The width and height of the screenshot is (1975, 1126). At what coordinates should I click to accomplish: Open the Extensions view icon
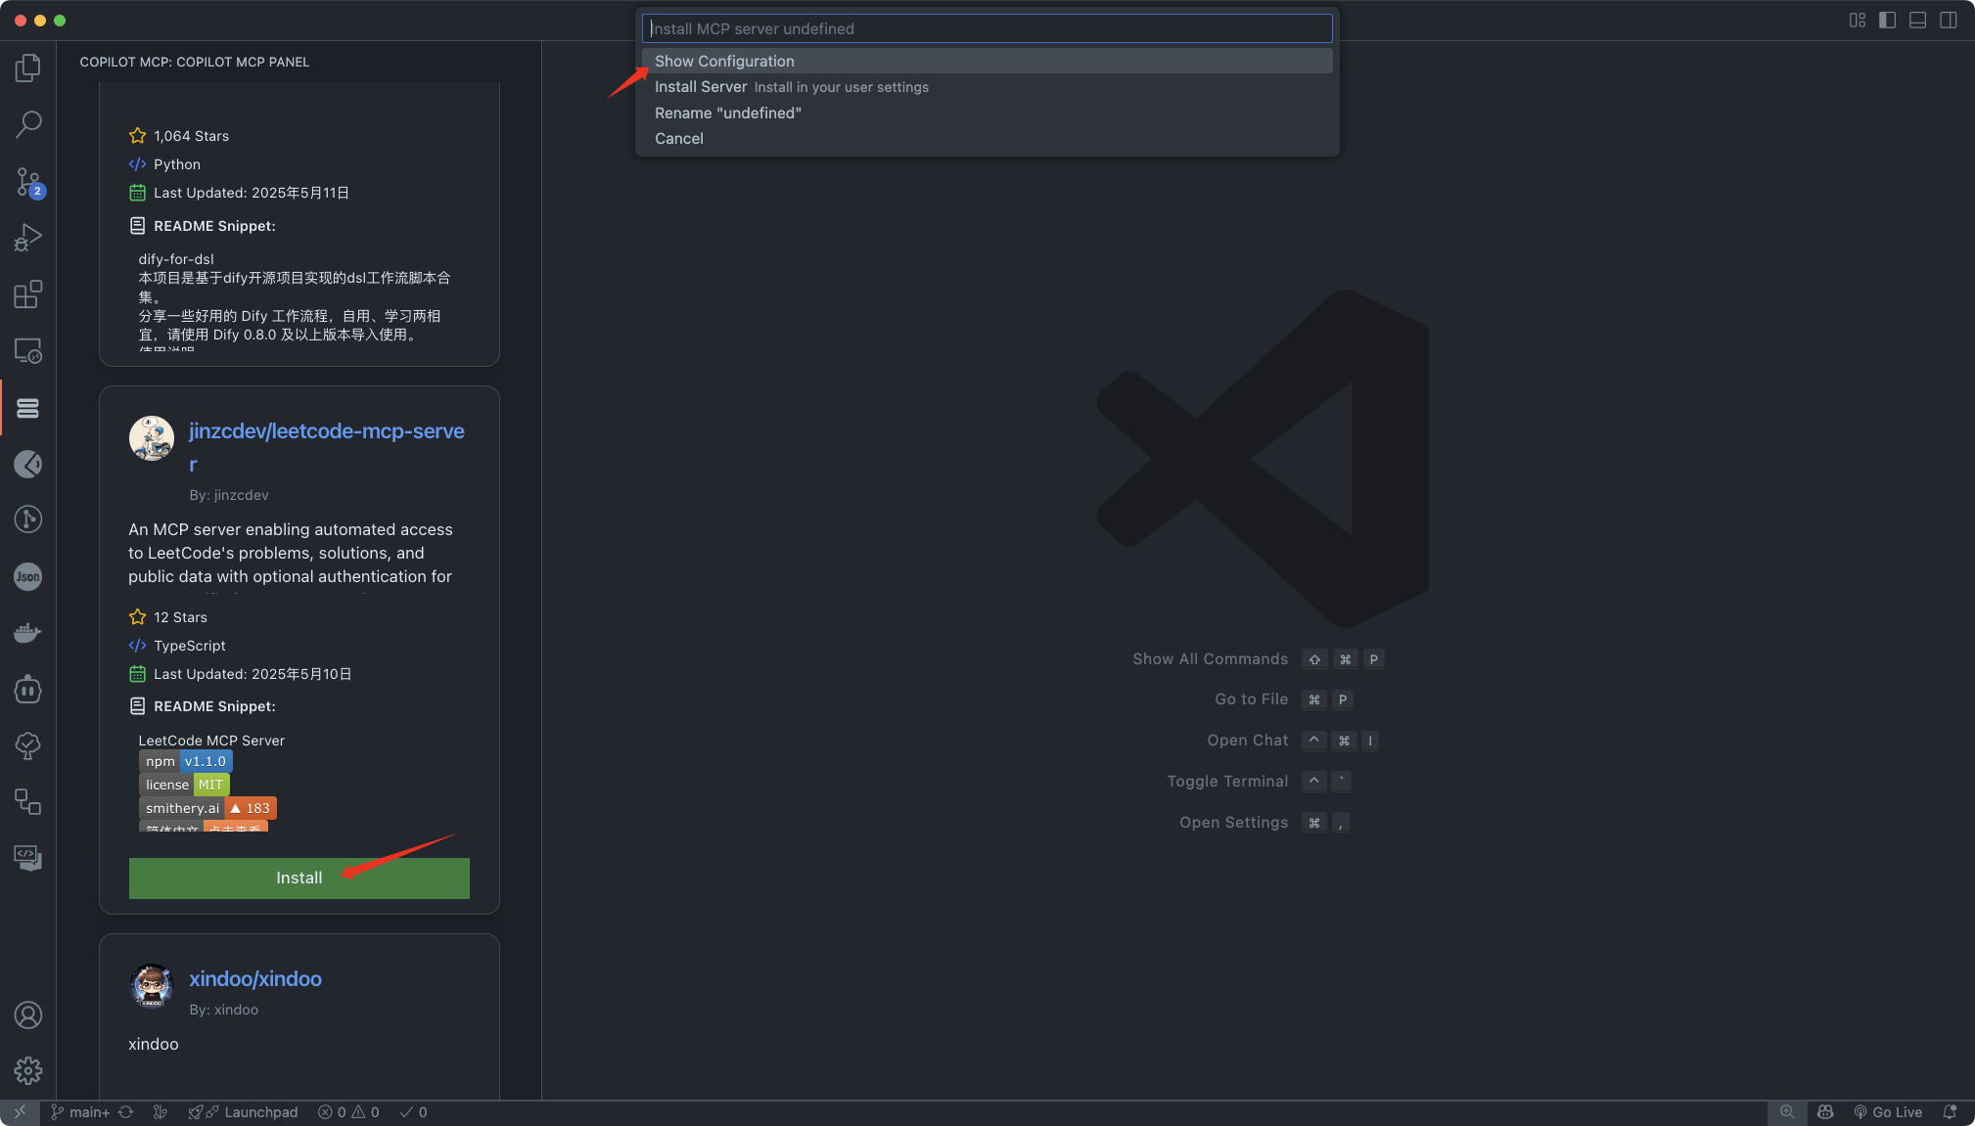click(28, 293)
